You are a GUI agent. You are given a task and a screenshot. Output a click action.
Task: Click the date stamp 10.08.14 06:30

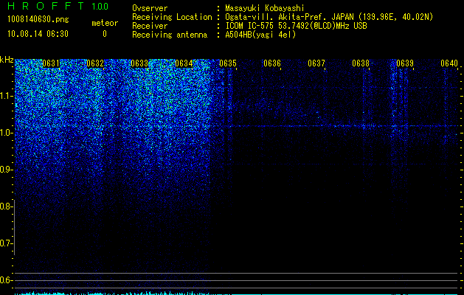pos(38,34)
